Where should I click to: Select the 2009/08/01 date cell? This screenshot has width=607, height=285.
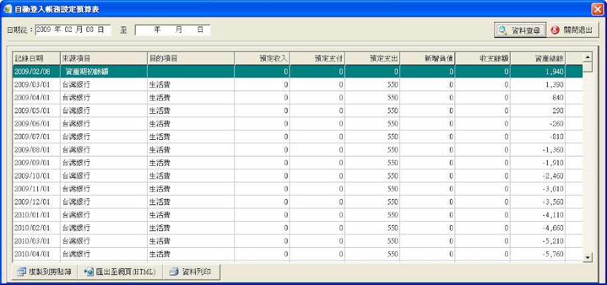[x=37, y=149]
